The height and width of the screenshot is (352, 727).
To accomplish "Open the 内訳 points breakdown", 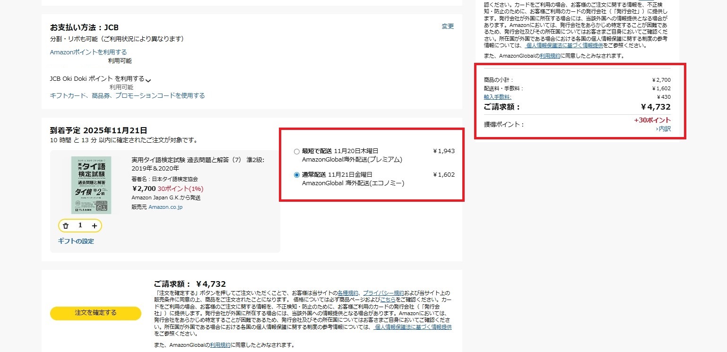I will [664, 129].
